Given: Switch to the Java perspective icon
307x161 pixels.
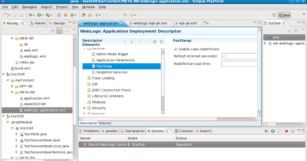Looking at the screenshot, I should coord(284,15).
